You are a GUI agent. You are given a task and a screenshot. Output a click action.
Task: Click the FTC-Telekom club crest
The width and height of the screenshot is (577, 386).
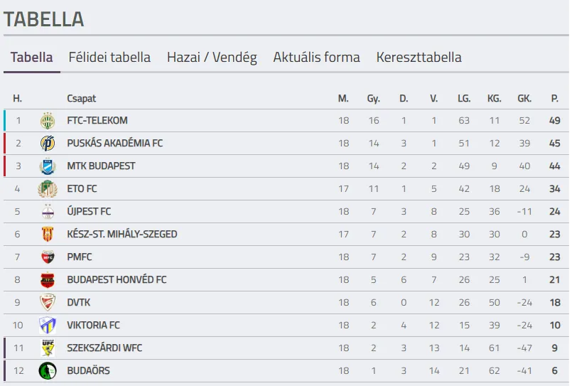click(48, 121)
